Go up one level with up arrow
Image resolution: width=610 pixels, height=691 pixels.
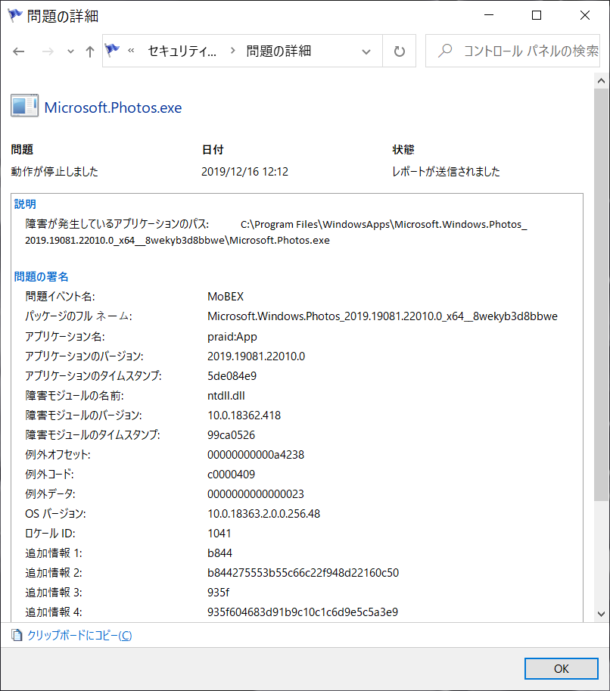pyautogui.click(x=90, y=51)
